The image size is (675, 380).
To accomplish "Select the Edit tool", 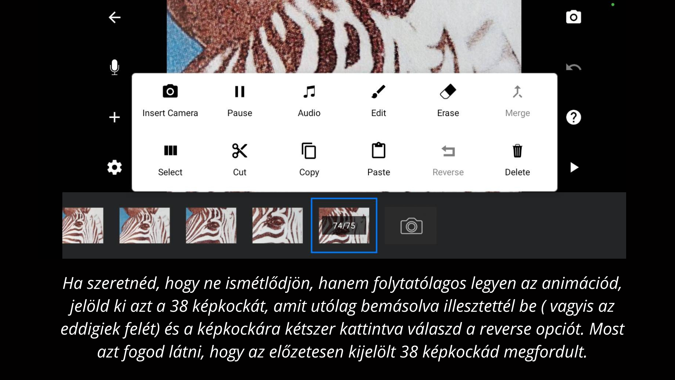I will pyautogui.click(x=379, y=100).
